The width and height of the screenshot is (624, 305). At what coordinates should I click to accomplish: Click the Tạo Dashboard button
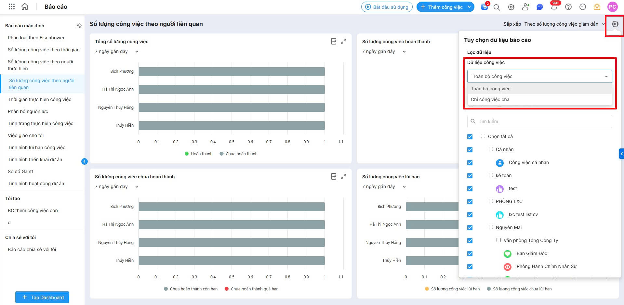point(42,297)
